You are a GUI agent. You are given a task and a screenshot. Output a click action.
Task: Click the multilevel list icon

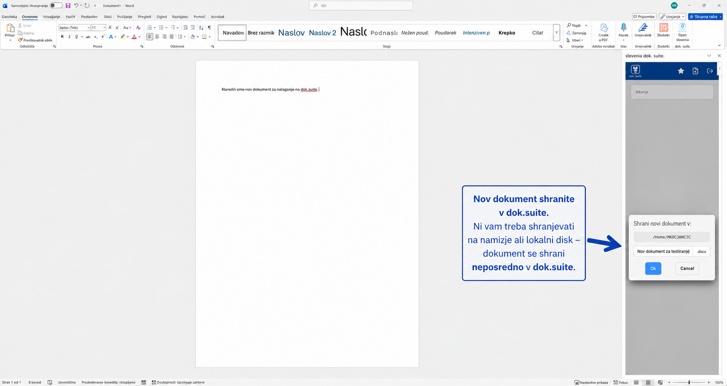tap(173, 27)
